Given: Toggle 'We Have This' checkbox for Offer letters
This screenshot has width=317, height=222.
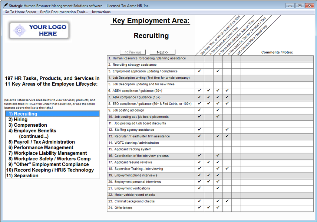Looking at the screenshot, I should 199,208.
